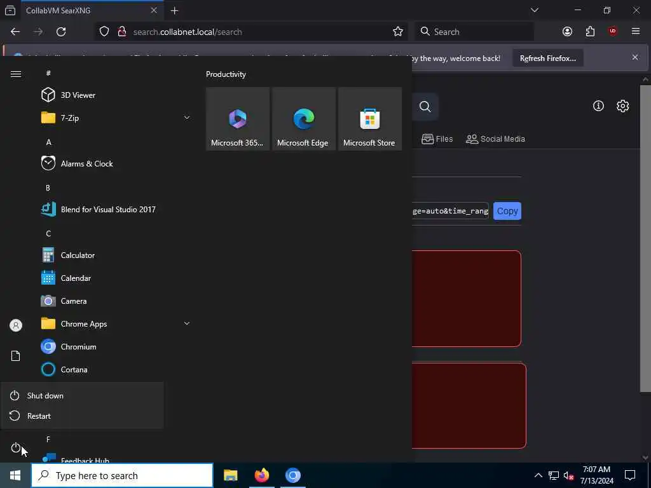651x488 pixels.
Task: Switch to Firefox on the taskbar
Action: tap(261, 475)
